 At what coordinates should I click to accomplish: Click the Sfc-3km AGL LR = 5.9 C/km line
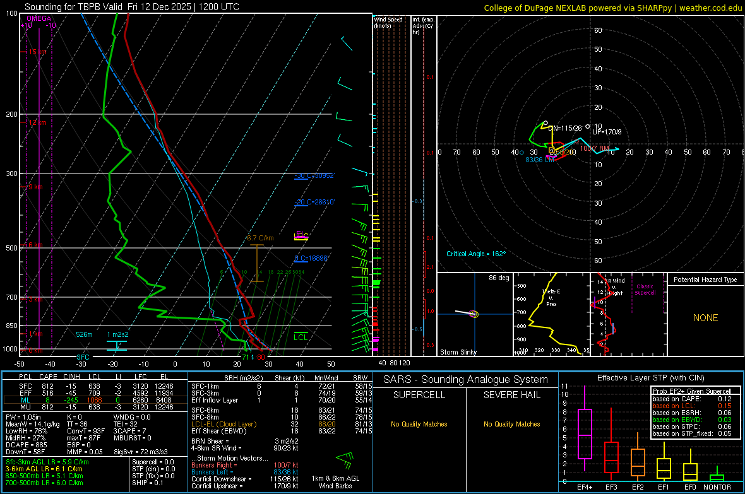[47, 462]
